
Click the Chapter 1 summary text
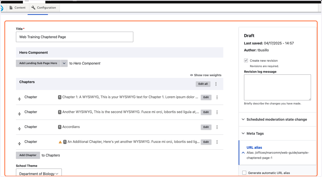130,97
